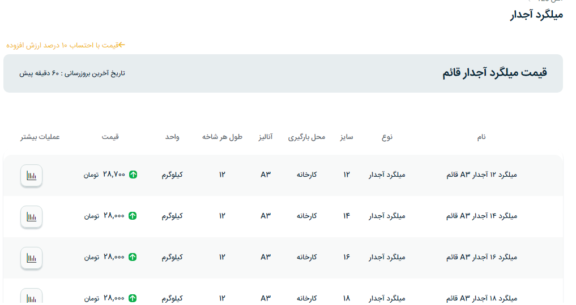
Task: Open the میلگرد ۱۲ آجدار A۳ قائم product
Action: coord(481,175)
